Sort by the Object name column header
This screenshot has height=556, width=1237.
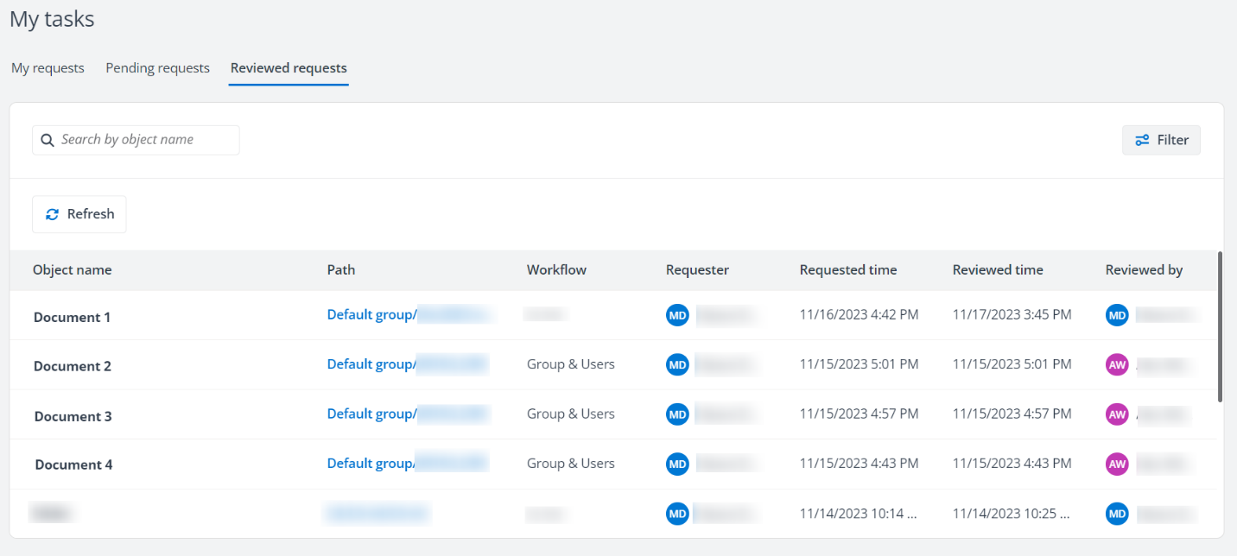[73, 269]
